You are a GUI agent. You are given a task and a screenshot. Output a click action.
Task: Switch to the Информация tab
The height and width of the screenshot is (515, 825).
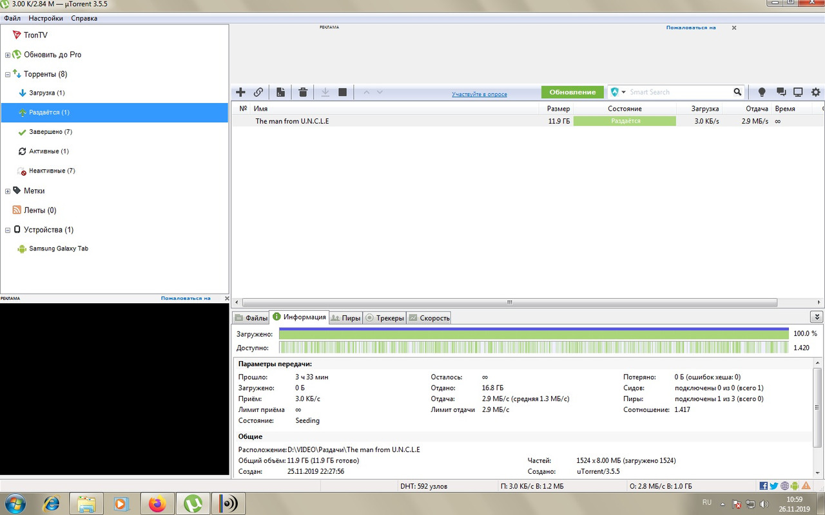[299, 317]
